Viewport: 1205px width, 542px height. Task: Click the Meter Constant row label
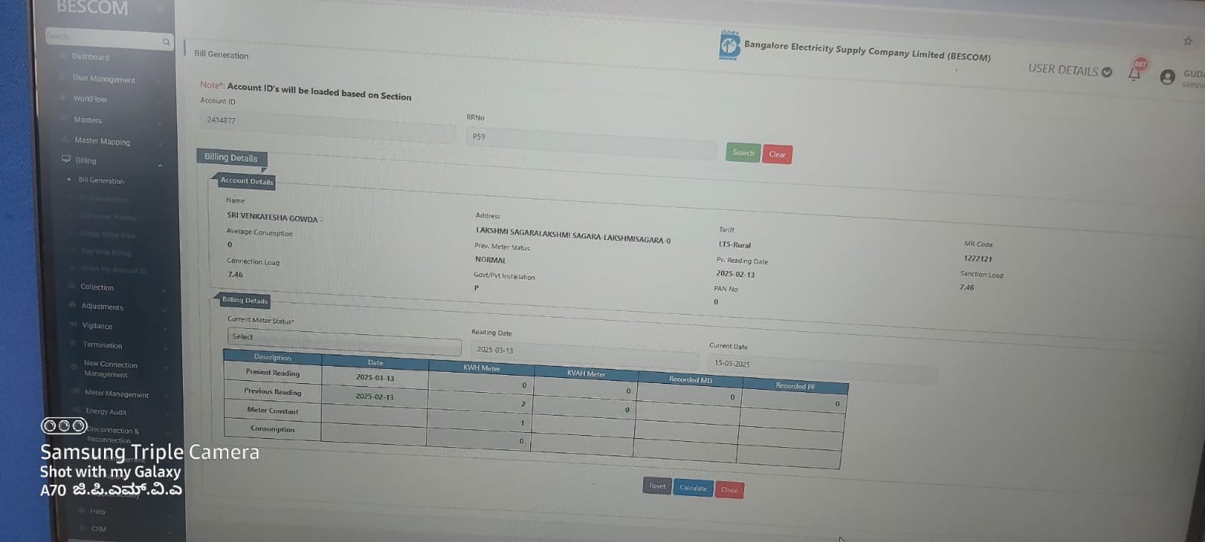click(x=273, y=410)
